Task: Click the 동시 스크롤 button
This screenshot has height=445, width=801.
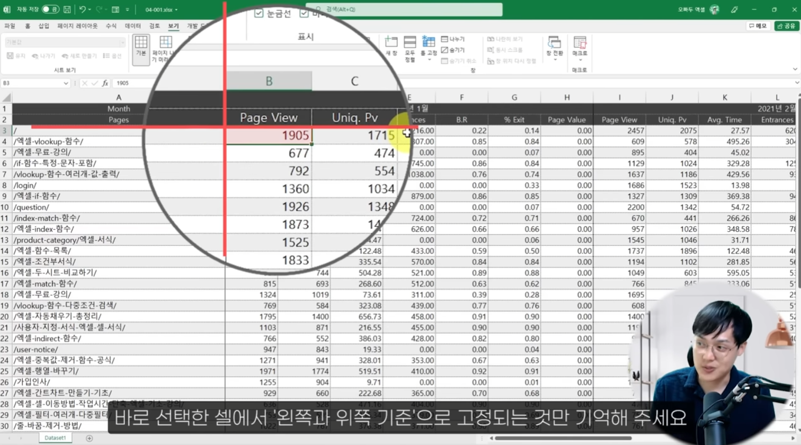Action: 504,50
